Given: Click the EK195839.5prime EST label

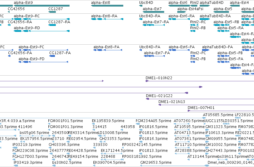Looking at the screenshot, I should coord(108,121).
